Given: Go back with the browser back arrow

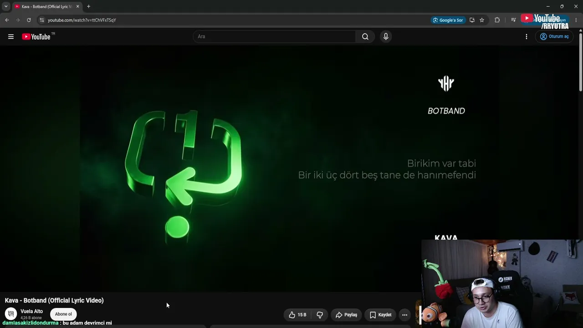Looking at the screenshot, I should [7, 20].
